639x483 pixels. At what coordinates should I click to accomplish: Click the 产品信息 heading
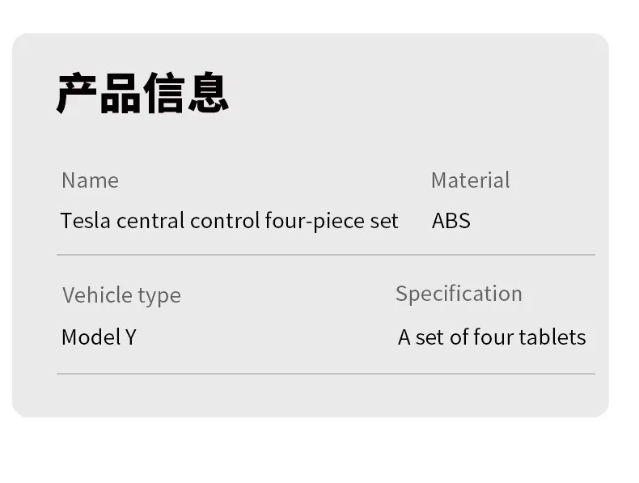tap(142, 93)
